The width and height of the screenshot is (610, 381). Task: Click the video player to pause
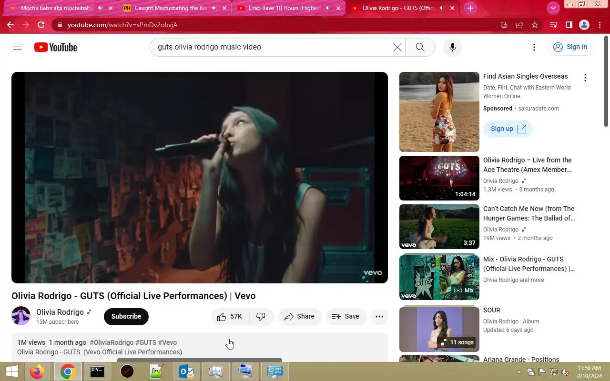pyautogui.click(x=200, y=178)
